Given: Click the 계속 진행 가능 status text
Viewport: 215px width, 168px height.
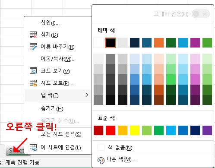Looking at the screenshot, I should click(22, 162).
